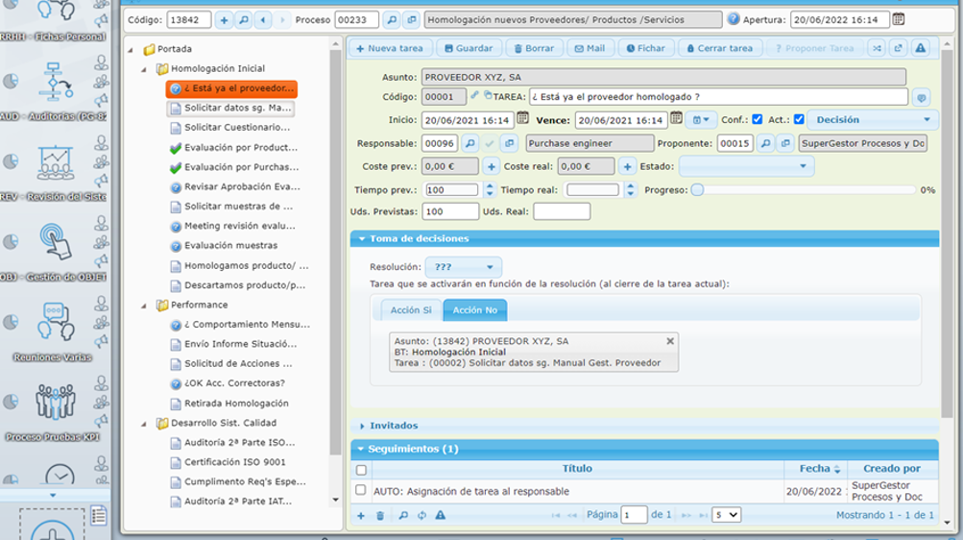
Task: Refresh the Seguimientos grid
Action: click(421, 515)
